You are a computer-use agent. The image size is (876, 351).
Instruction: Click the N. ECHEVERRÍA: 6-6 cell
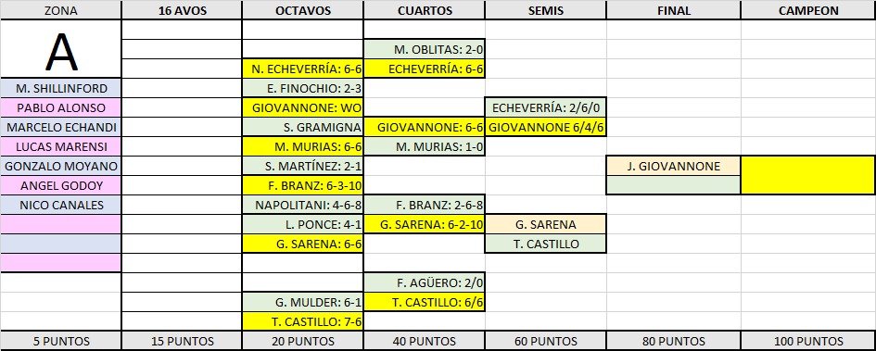click(303, 69)
